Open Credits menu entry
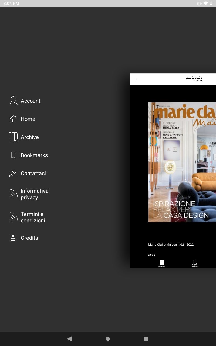Image resolution: width=216 pixels, height=346 pixels. click(x=29, y=238)
